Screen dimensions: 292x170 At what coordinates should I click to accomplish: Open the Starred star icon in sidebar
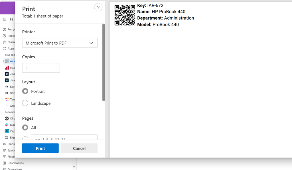pos(5,42)
